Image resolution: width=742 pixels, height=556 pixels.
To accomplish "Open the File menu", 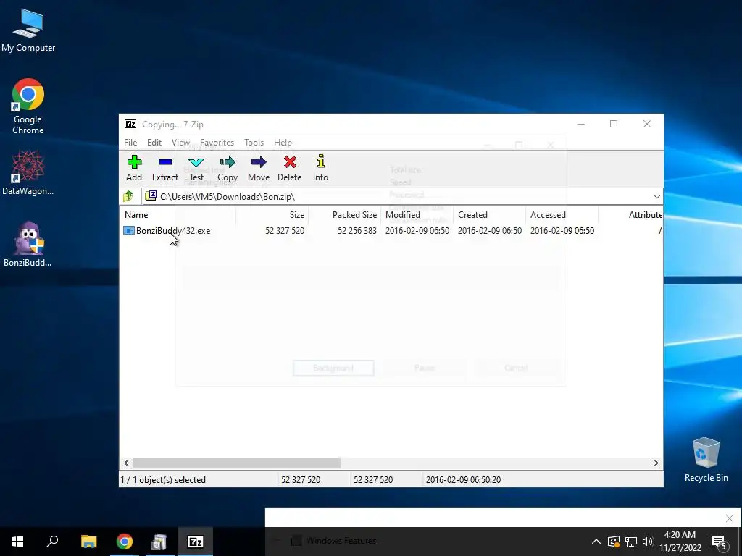I will click(130, 143).
